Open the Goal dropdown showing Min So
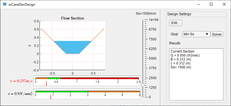 [x=196, y=34]
